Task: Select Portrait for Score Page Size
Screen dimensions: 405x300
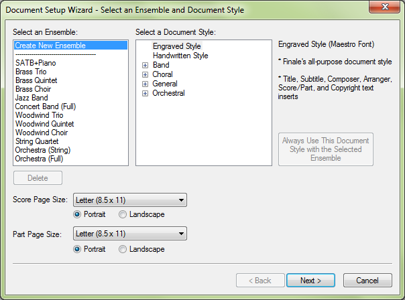Action: point(78,215)
